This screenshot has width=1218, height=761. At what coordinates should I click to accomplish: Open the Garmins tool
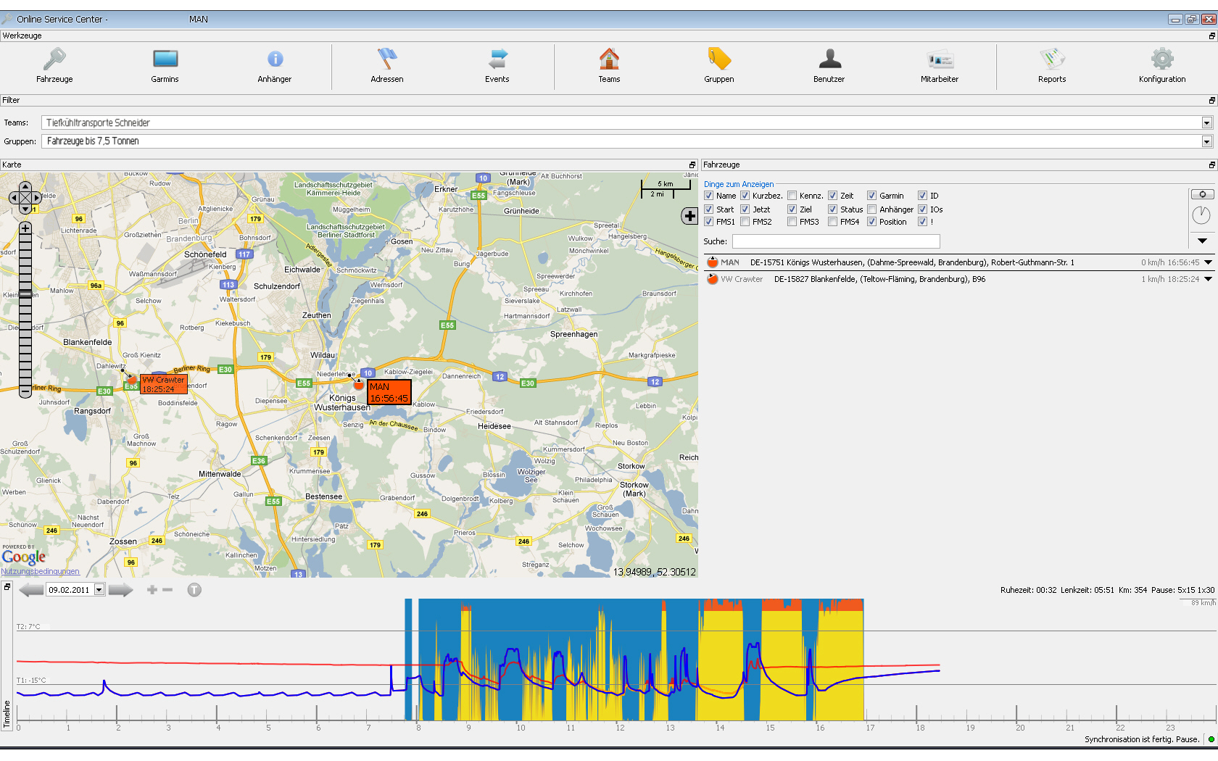pos(165,65)
